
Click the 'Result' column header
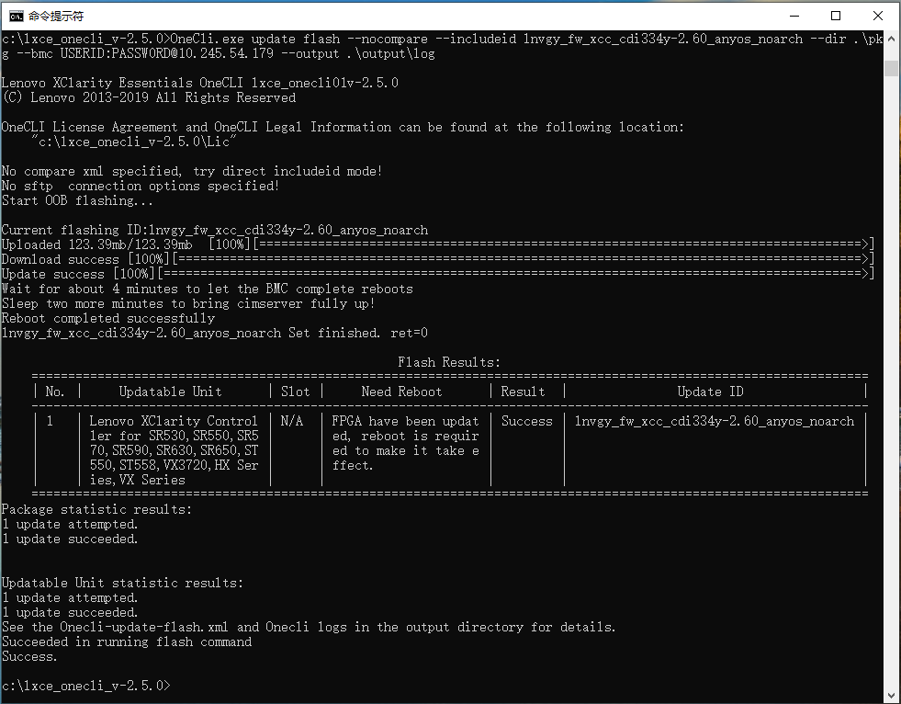(x=523, y=392)
